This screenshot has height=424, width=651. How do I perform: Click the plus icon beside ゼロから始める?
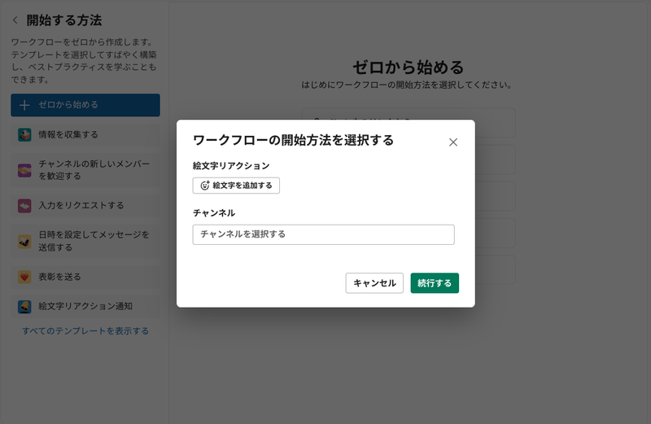24,105
